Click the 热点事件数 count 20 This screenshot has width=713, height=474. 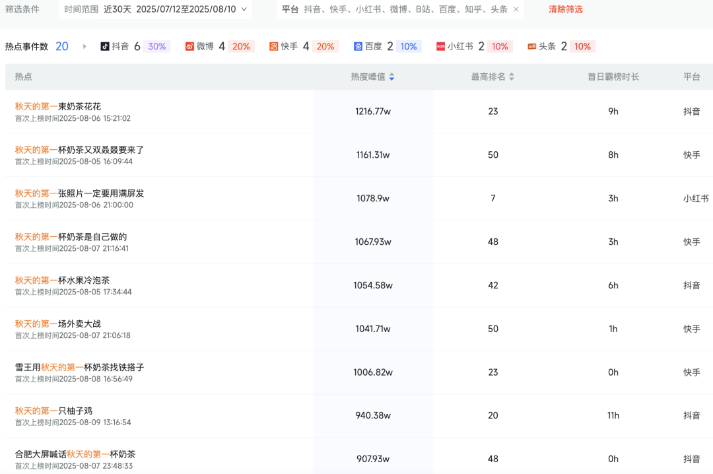point(62,46)
